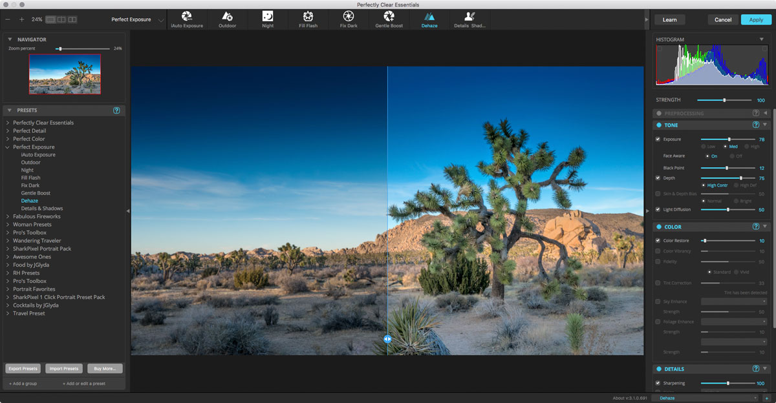This screenshot has width=776, height=403.
Task: Open help for the Tone section
Action: [x=755, y=125]
